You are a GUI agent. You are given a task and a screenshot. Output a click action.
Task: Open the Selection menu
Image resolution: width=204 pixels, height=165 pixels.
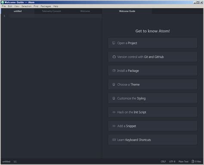click(26, 6)
